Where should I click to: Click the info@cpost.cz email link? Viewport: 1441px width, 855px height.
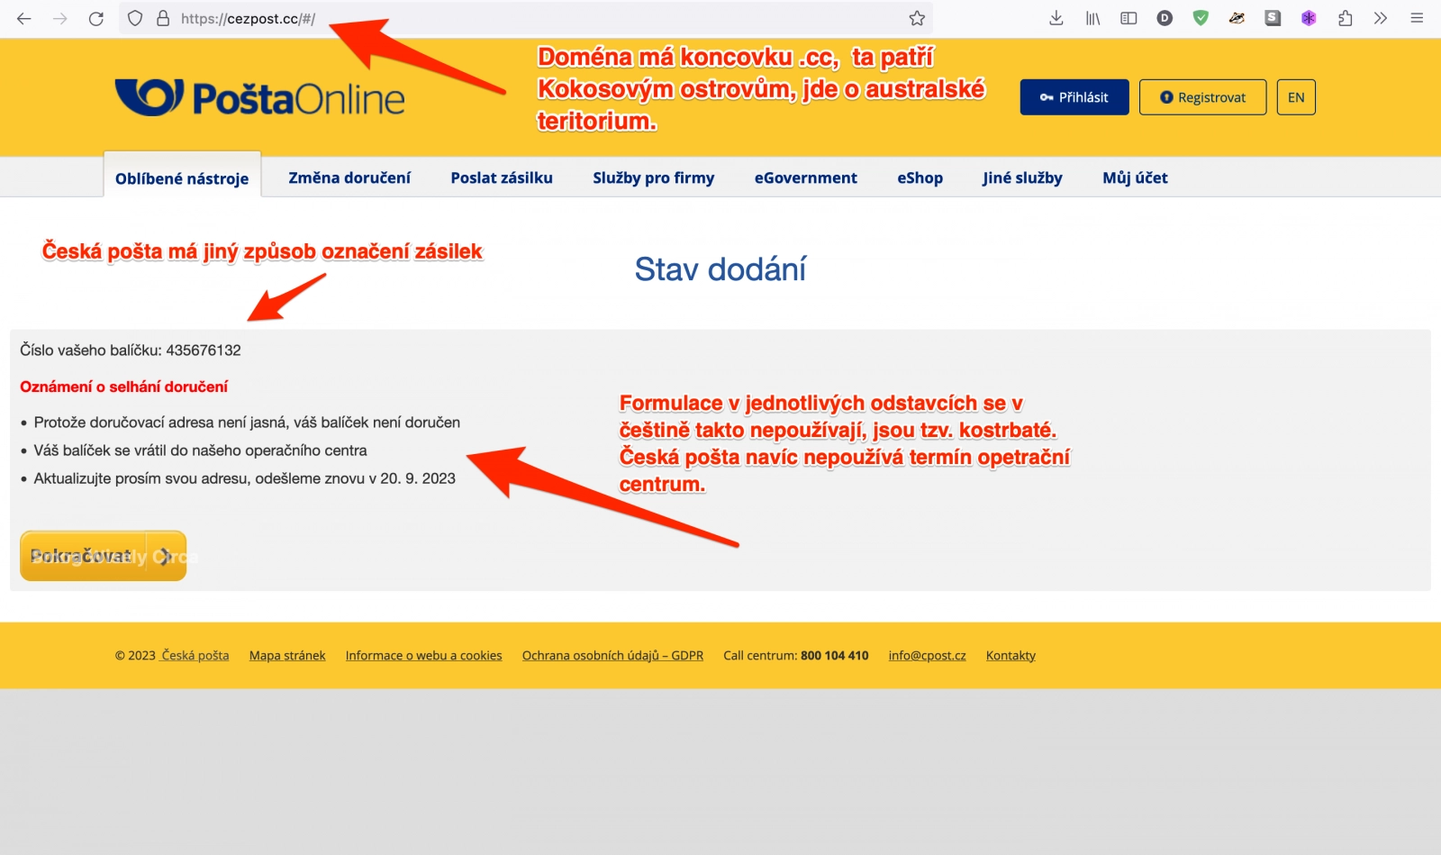tap(927, 655)
